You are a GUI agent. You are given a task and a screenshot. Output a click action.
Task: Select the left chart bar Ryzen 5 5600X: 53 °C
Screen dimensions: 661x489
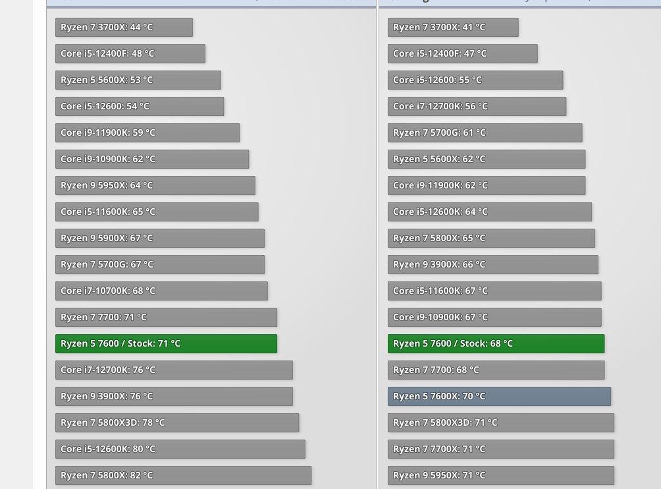click(x=138, y=80)
